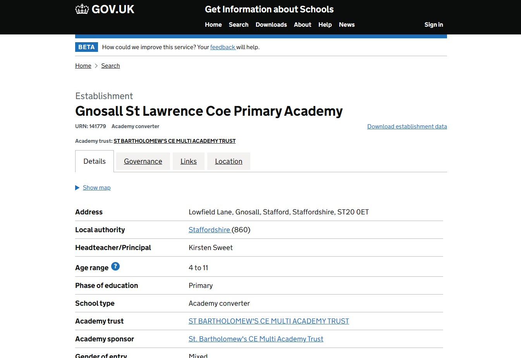Open the Search page from navigation
The image size is (521, 358).
coord(238,24)
